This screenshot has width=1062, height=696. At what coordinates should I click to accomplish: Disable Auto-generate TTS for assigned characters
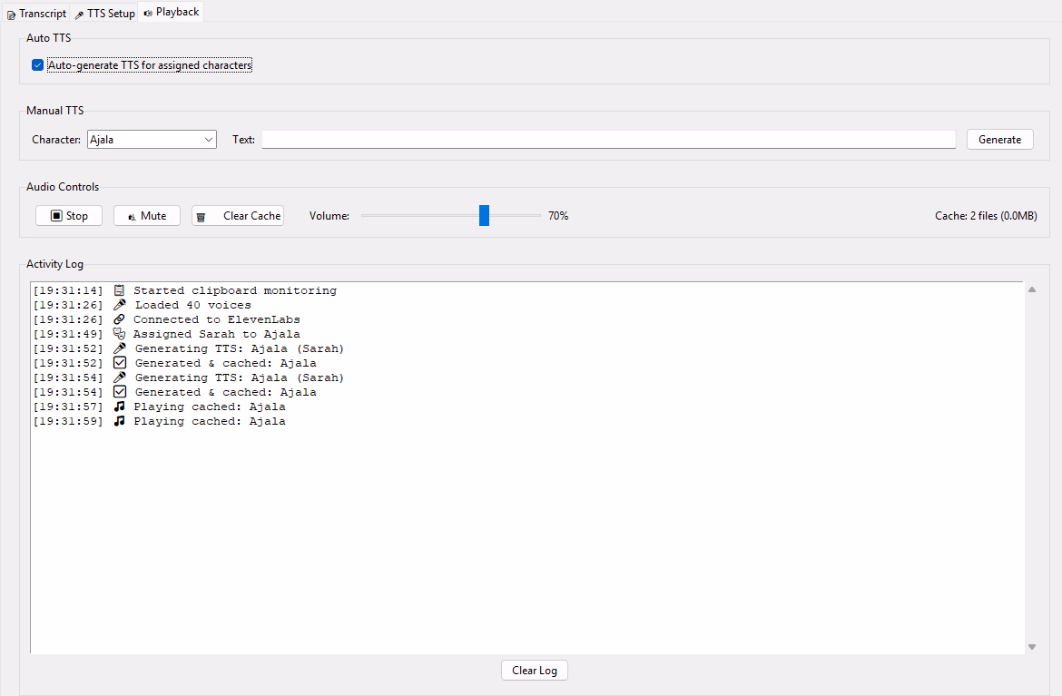pyautogui.click(x=38, y=65)
